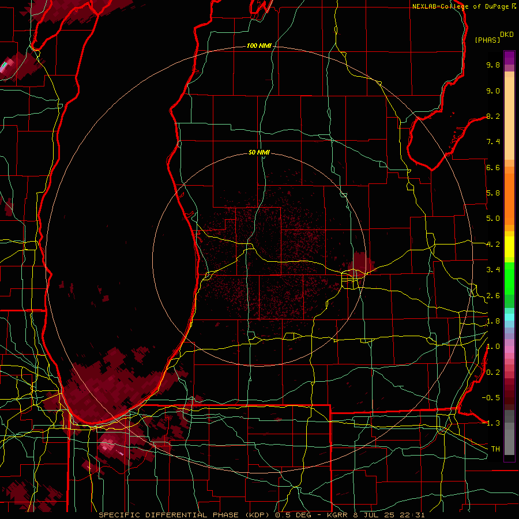Select the 4.2 scale value
The width and height of the screenshot is (519, 519).
click(x=493, y=245)
